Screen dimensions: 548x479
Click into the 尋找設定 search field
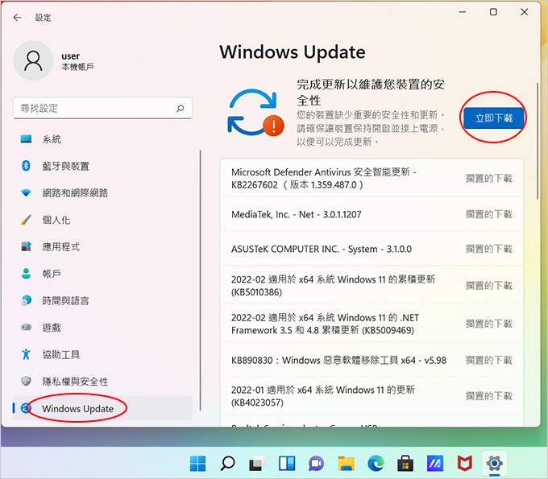click(x=102, y=108)
